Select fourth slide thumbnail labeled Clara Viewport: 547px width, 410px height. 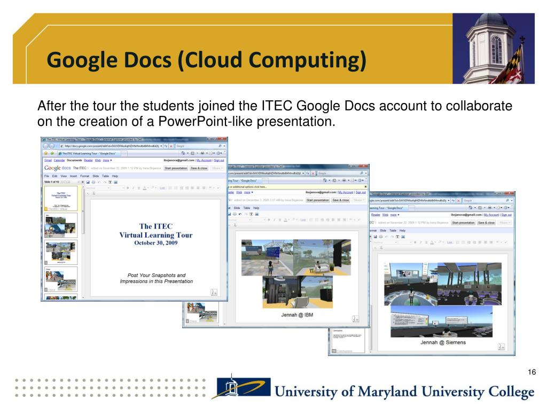[61, 279]
